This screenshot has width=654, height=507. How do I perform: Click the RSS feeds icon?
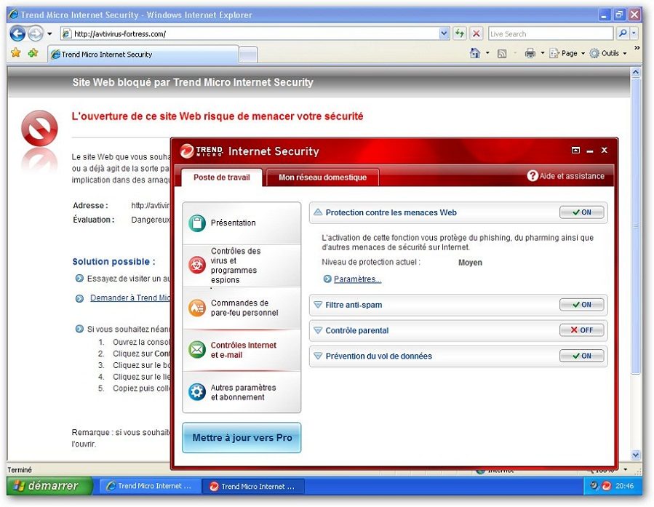pos(502,53)
